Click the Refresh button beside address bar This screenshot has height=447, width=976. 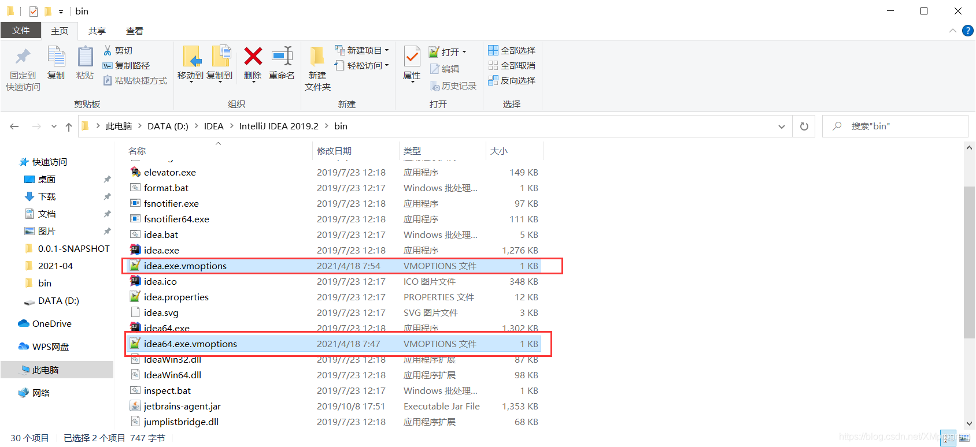point(804,126)
